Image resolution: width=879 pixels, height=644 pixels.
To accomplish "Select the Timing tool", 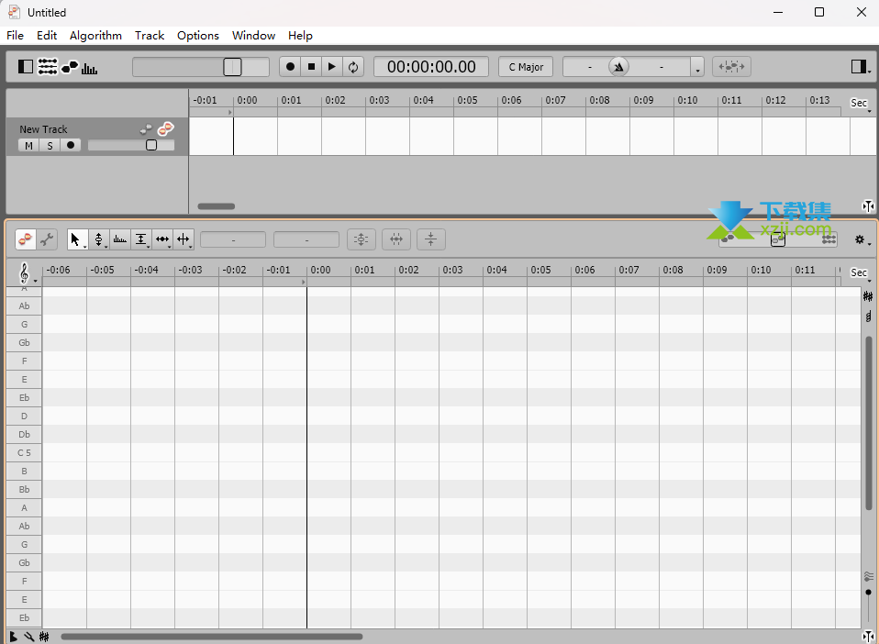I will coord(162,239).
